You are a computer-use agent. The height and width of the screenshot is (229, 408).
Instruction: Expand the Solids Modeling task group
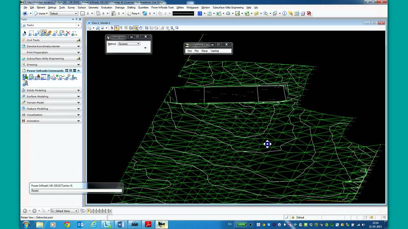[51, 90]
